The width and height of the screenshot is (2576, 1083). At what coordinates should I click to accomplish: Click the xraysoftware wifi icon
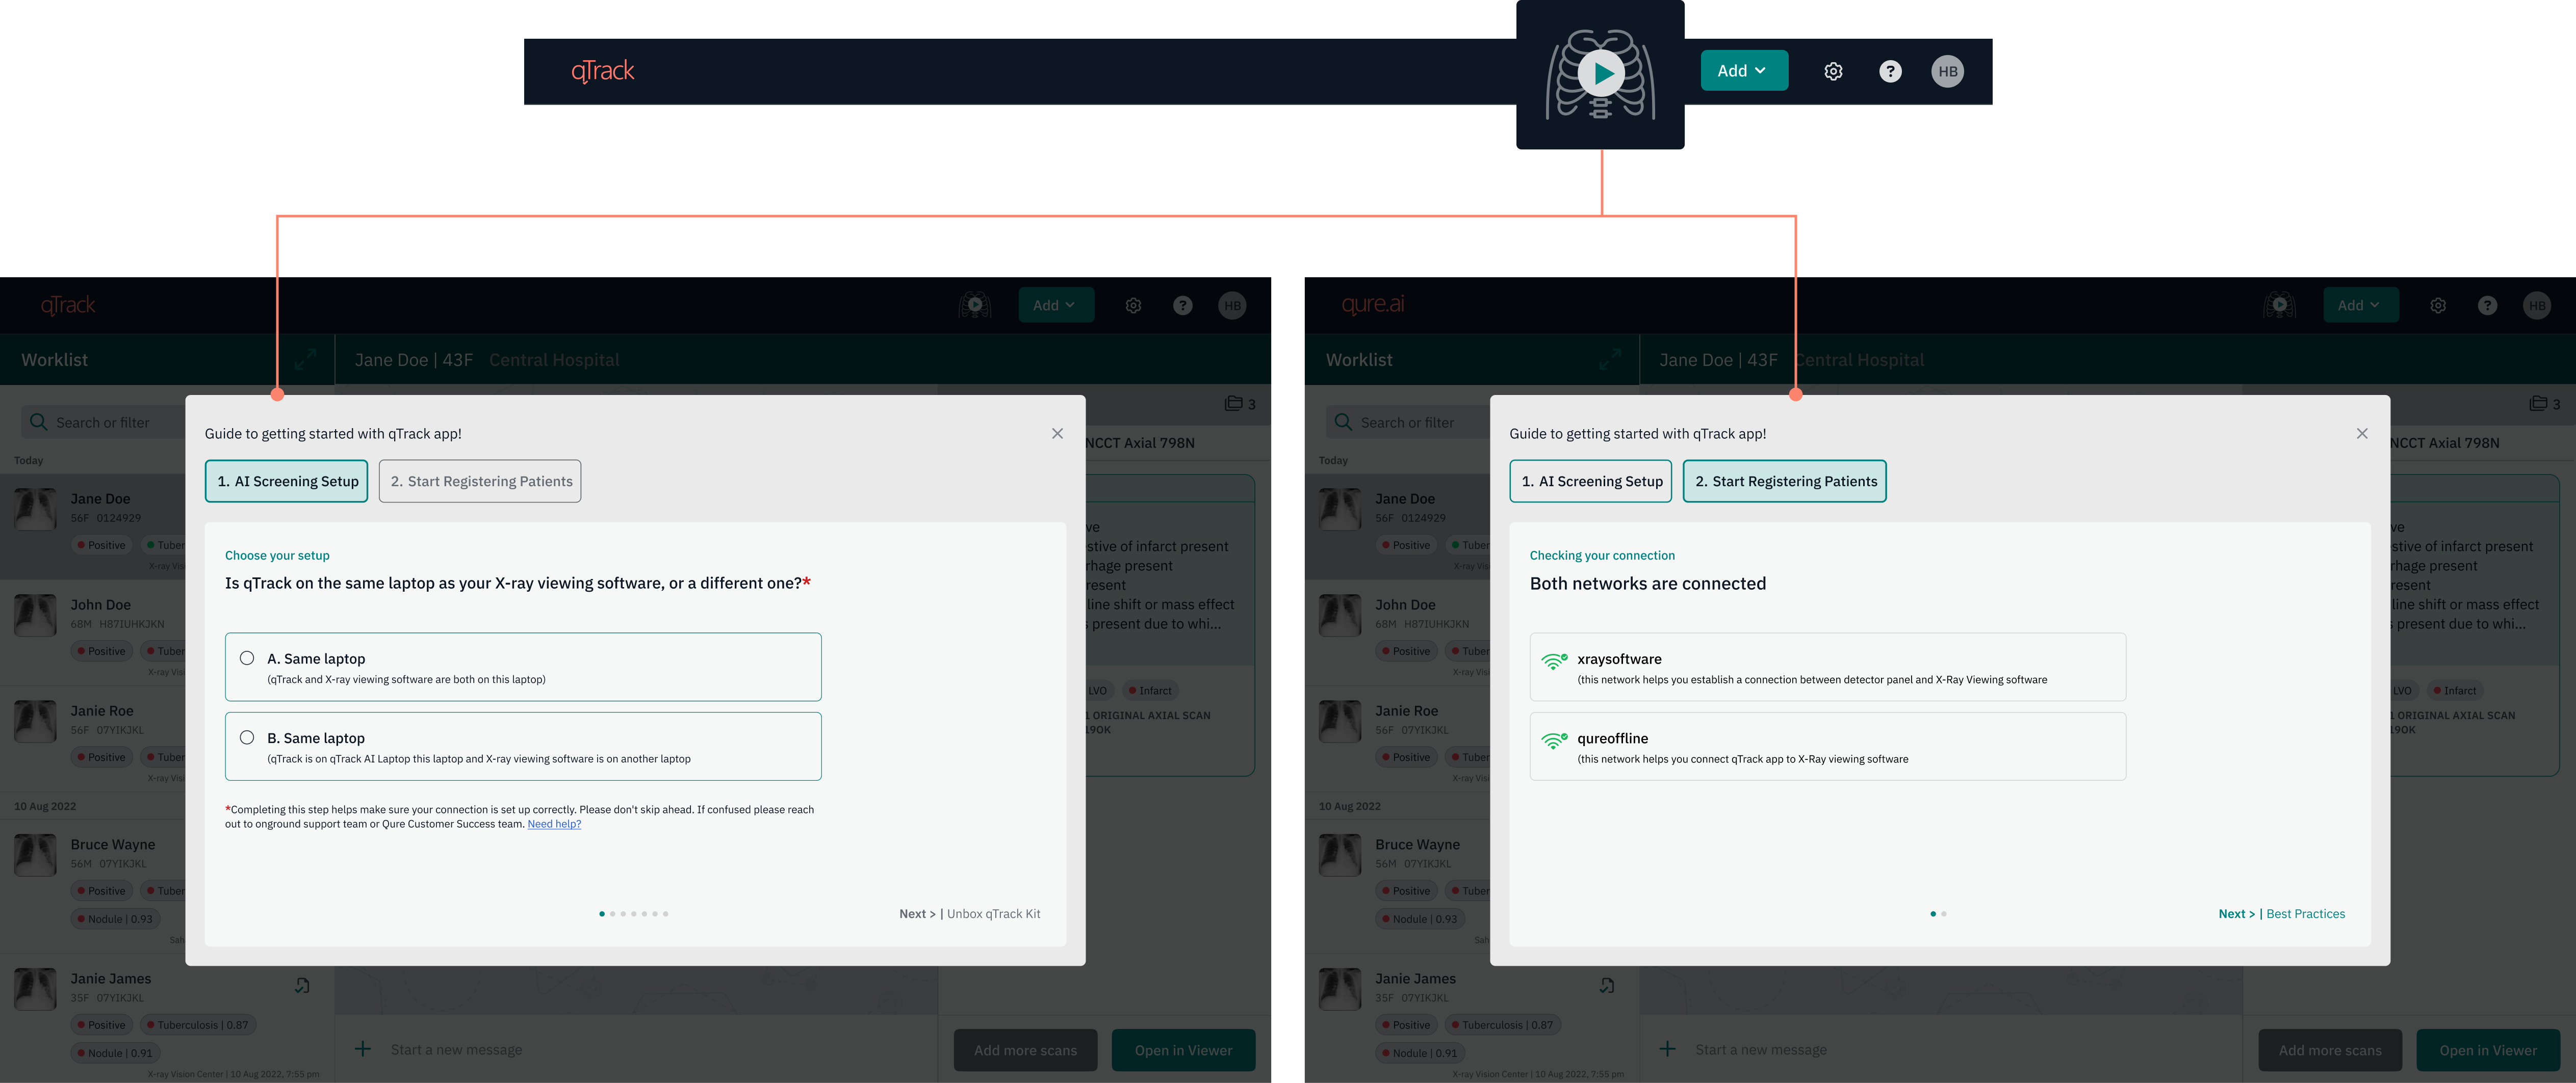pos(1554,661)
